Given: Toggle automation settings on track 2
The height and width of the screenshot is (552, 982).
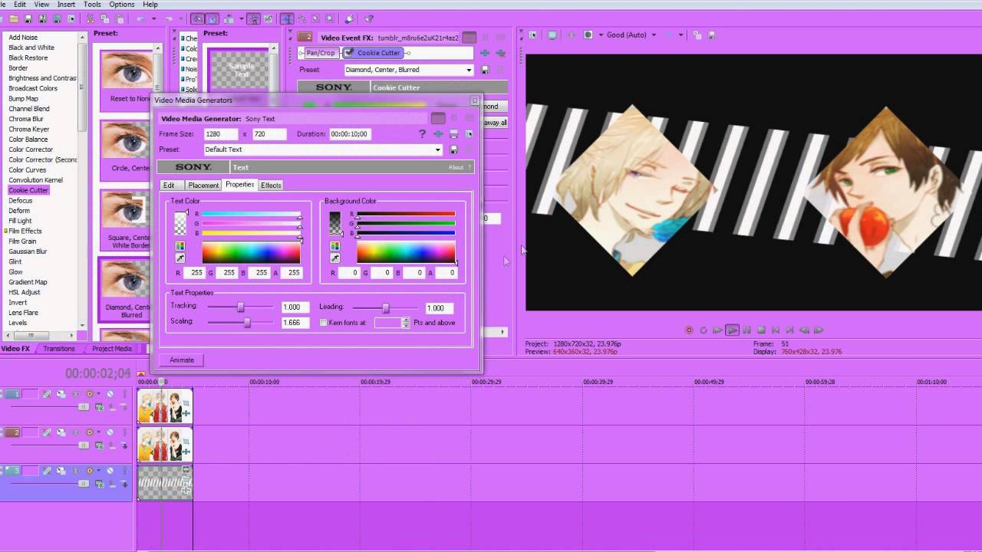Looking at the screenshot, I should (90, 432).
